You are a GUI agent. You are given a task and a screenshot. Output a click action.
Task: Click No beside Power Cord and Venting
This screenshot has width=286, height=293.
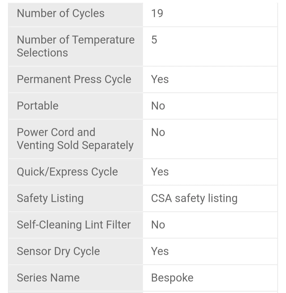[x=158, y=132]
